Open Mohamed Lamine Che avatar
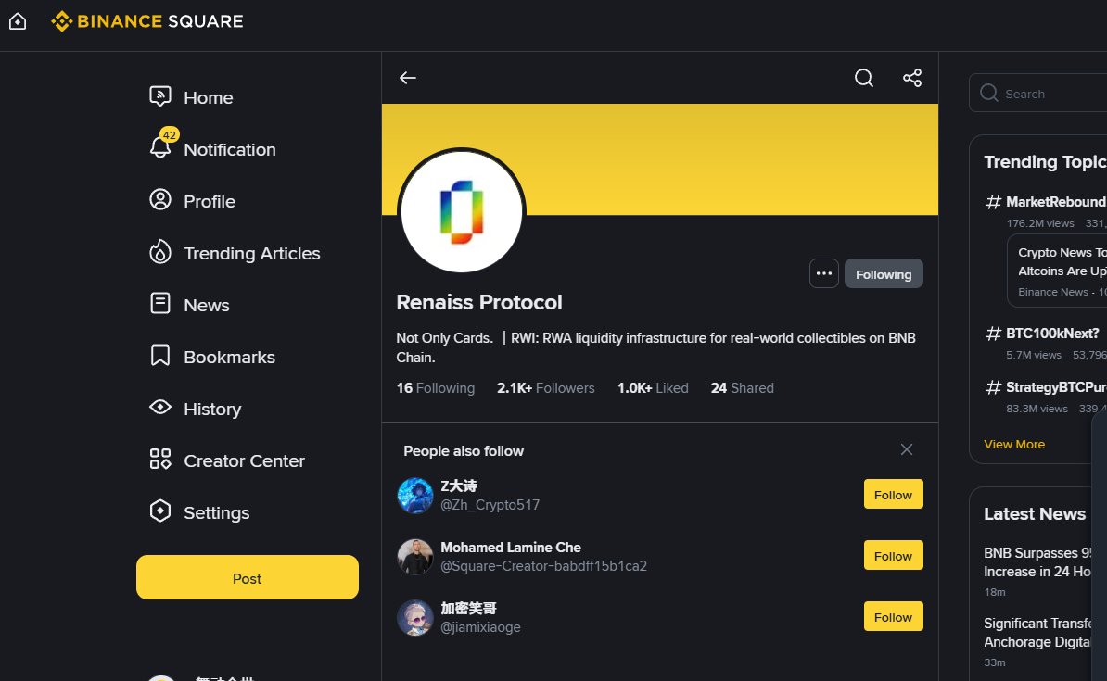1107x681 pixels. tap(415, 557)
